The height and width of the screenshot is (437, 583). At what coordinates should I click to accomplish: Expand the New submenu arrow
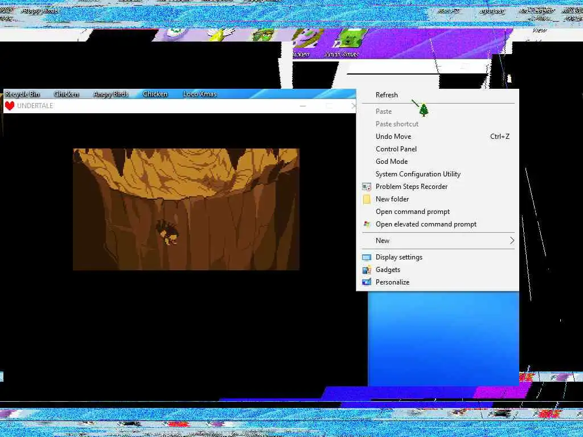512,241
